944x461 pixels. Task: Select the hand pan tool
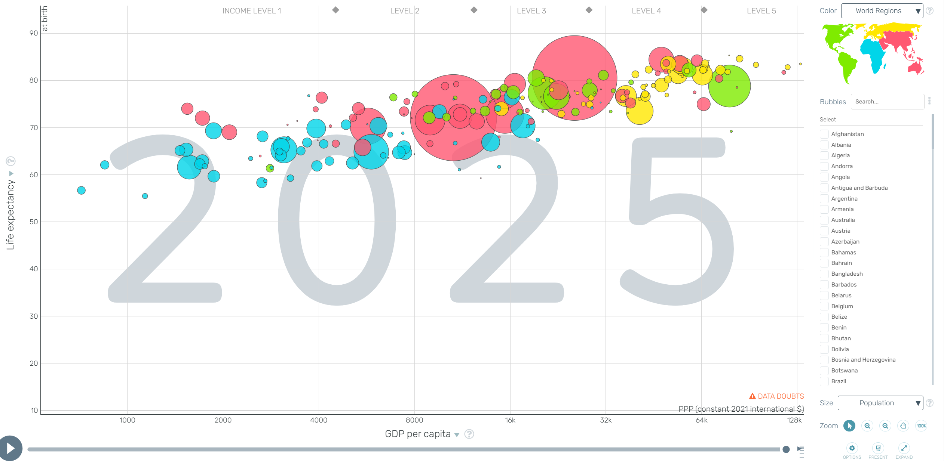(x=903, y=426)
